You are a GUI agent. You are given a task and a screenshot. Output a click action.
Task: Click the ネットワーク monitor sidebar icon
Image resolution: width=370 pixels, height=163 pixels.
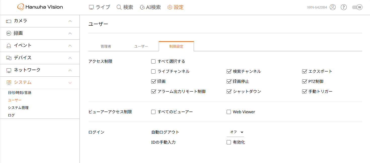(x=9, y=70)
